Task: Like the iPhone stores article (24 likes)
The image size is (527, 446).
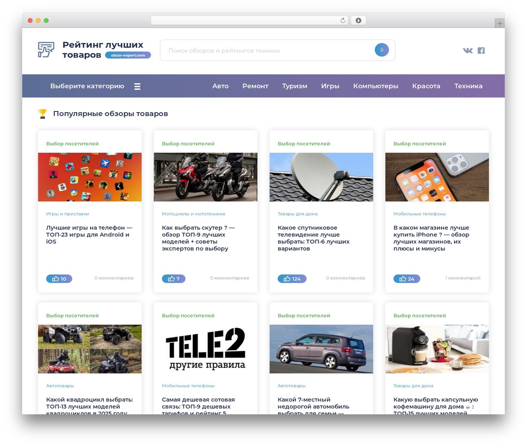Action: 407,279
